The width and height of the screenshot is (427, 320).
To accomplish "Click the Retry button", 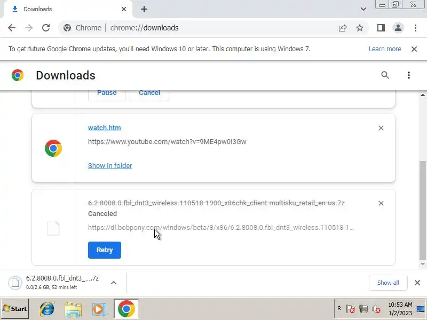I will 105,250.
